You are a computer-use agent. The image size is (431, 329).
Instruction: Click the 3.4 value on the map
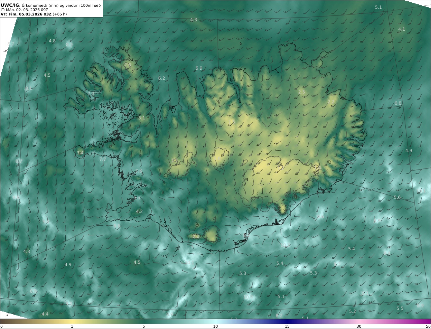[80, 153]
